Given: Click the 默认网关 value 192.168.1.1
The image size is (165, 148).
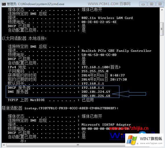Looking at the screenshot, I should pyautogui.click(x=93, y=84).
